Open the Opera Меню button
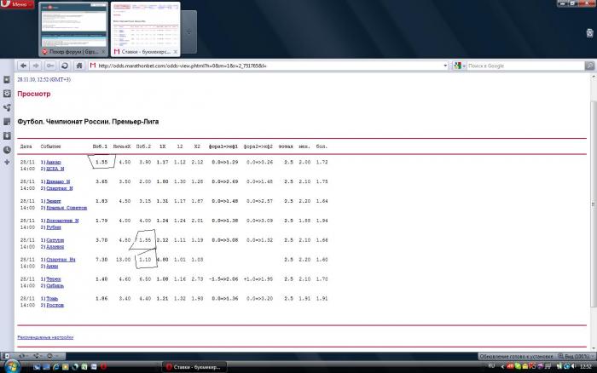The height and width of the screenshot is (373, 597). [x=17, y=4]
